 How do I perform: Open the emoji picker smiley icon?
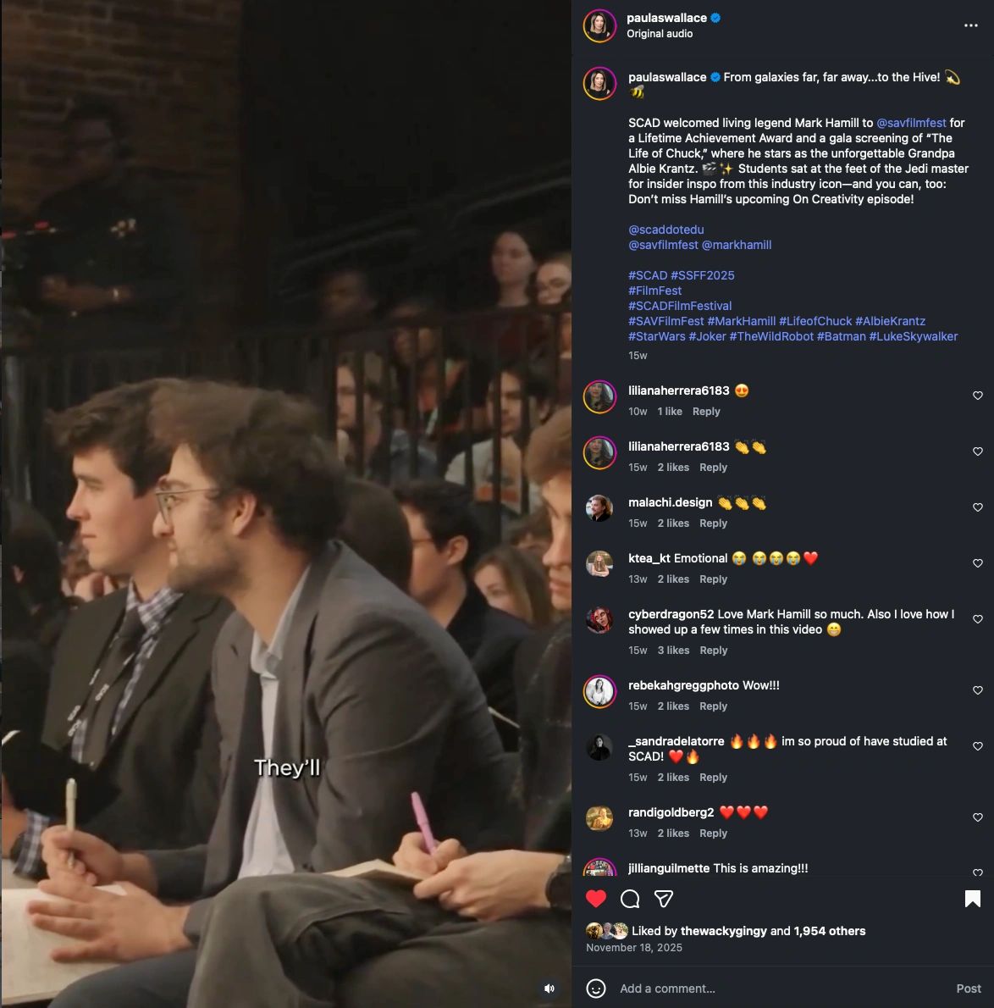tap(595, 988)
